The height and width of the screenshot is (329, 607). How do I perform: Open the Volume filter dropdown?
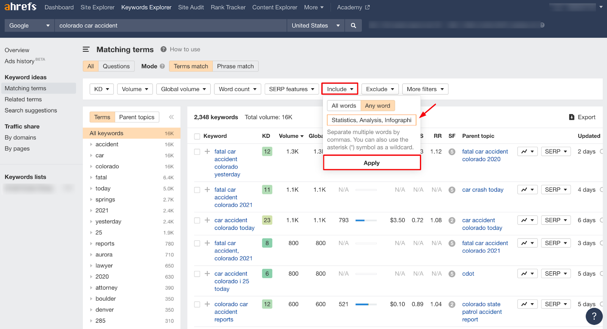point(135,89)
